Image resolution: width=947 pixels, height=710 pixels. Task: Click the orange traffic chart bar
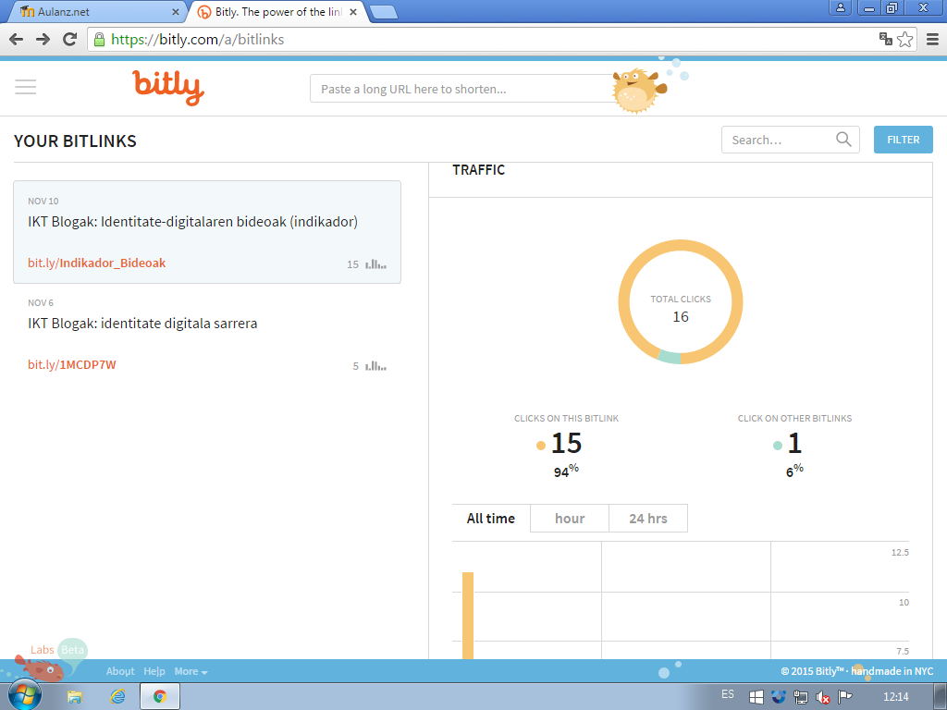[467, 615]
